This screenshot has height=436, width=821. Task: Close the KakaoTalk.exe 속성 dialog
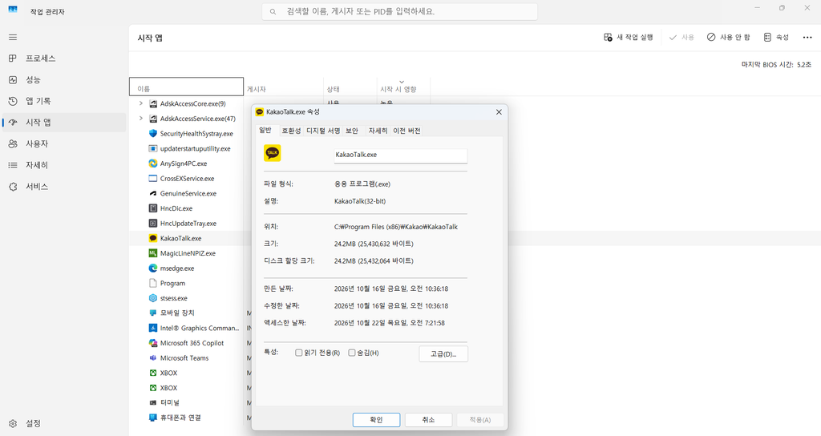click(x=499, y=112)
